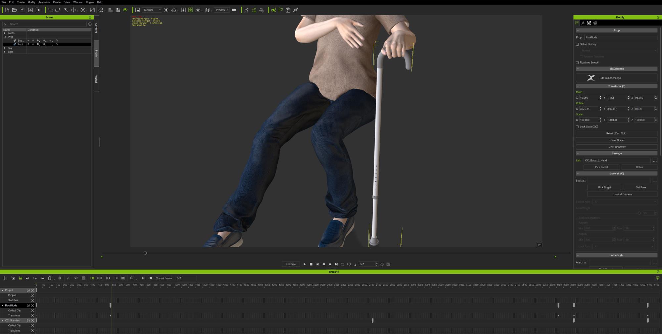
Task: Select the RootNode row in Scene tree
Action: click(x=47, y=44)
